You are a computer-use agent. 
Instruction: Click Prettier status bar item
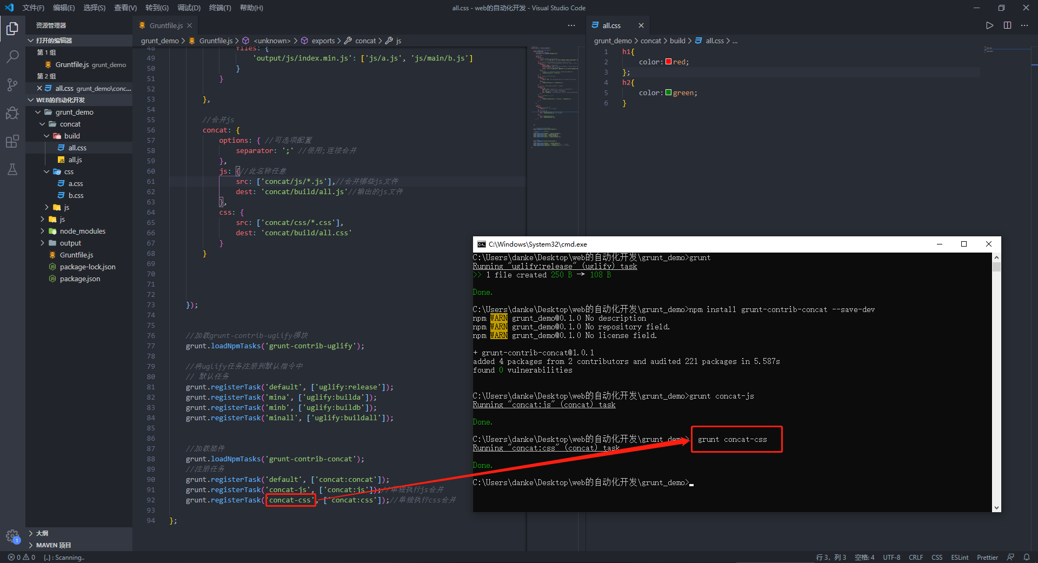(987, 557)
